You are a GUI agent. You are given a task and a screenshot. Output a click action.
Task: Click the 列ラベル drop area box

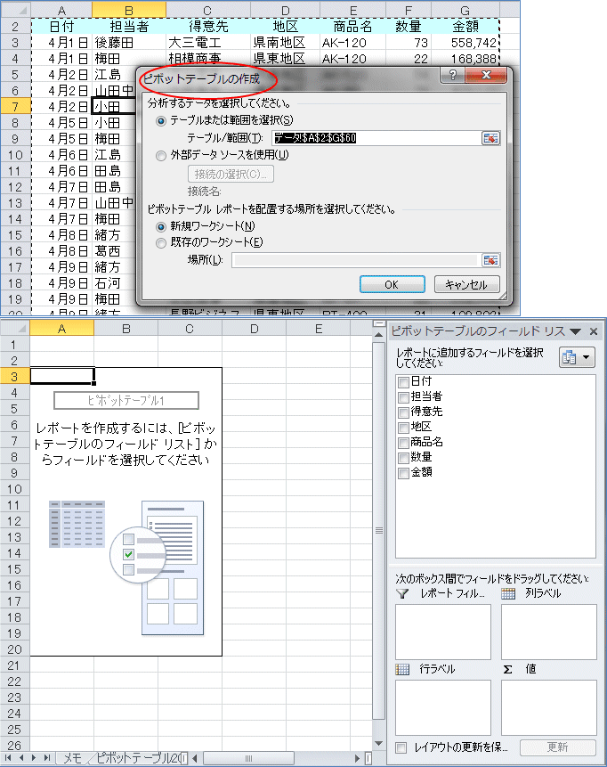coord(549,632)
